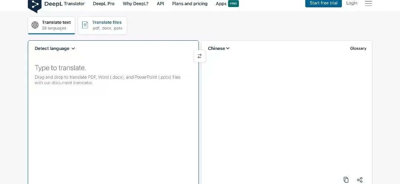Switch to the Translate text tab
400x184 pixels.
51,25
